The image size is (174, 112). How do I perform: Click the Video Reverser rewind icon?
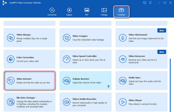click(x=123, y=59)
